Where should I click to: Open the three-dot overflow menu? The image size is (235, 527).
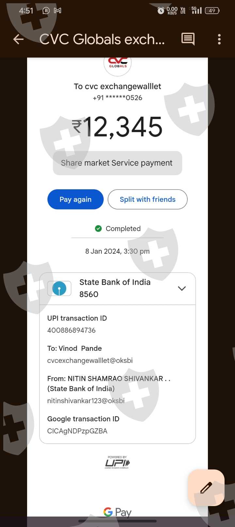(219, 39)
